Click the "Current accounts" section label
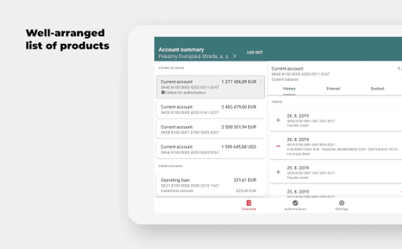 click(x=171, y=68)
